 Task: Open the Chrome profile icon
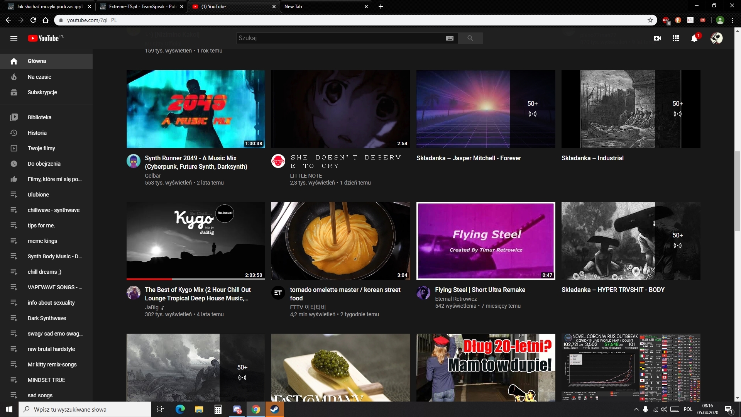pos(720,20)
